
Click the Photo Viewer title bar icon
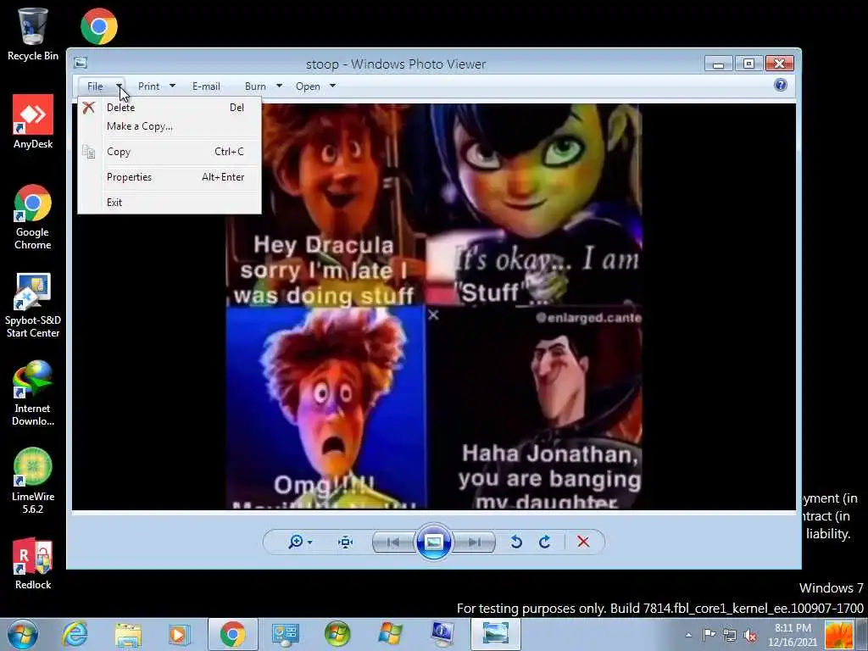(x=81, y=63)
